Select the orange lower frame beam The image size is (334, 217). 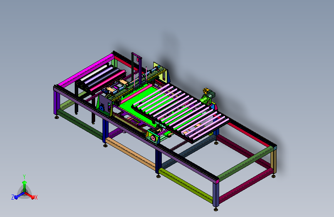[x=130, y=153]
